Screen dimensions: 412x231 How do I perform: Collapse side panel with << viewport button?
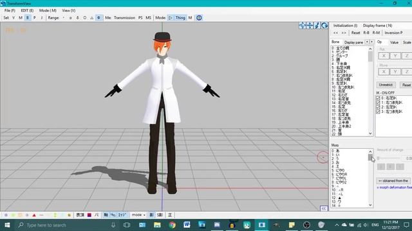324,209
